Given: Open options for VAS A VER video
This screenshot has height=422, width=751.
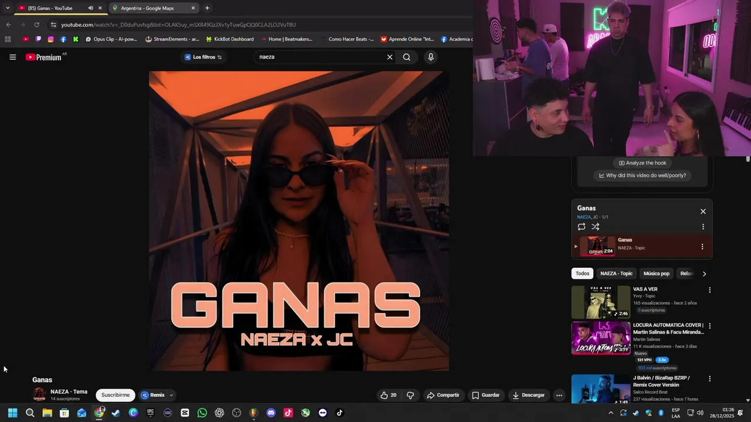Looking at the screenshot, I should (x=709, y=290).
